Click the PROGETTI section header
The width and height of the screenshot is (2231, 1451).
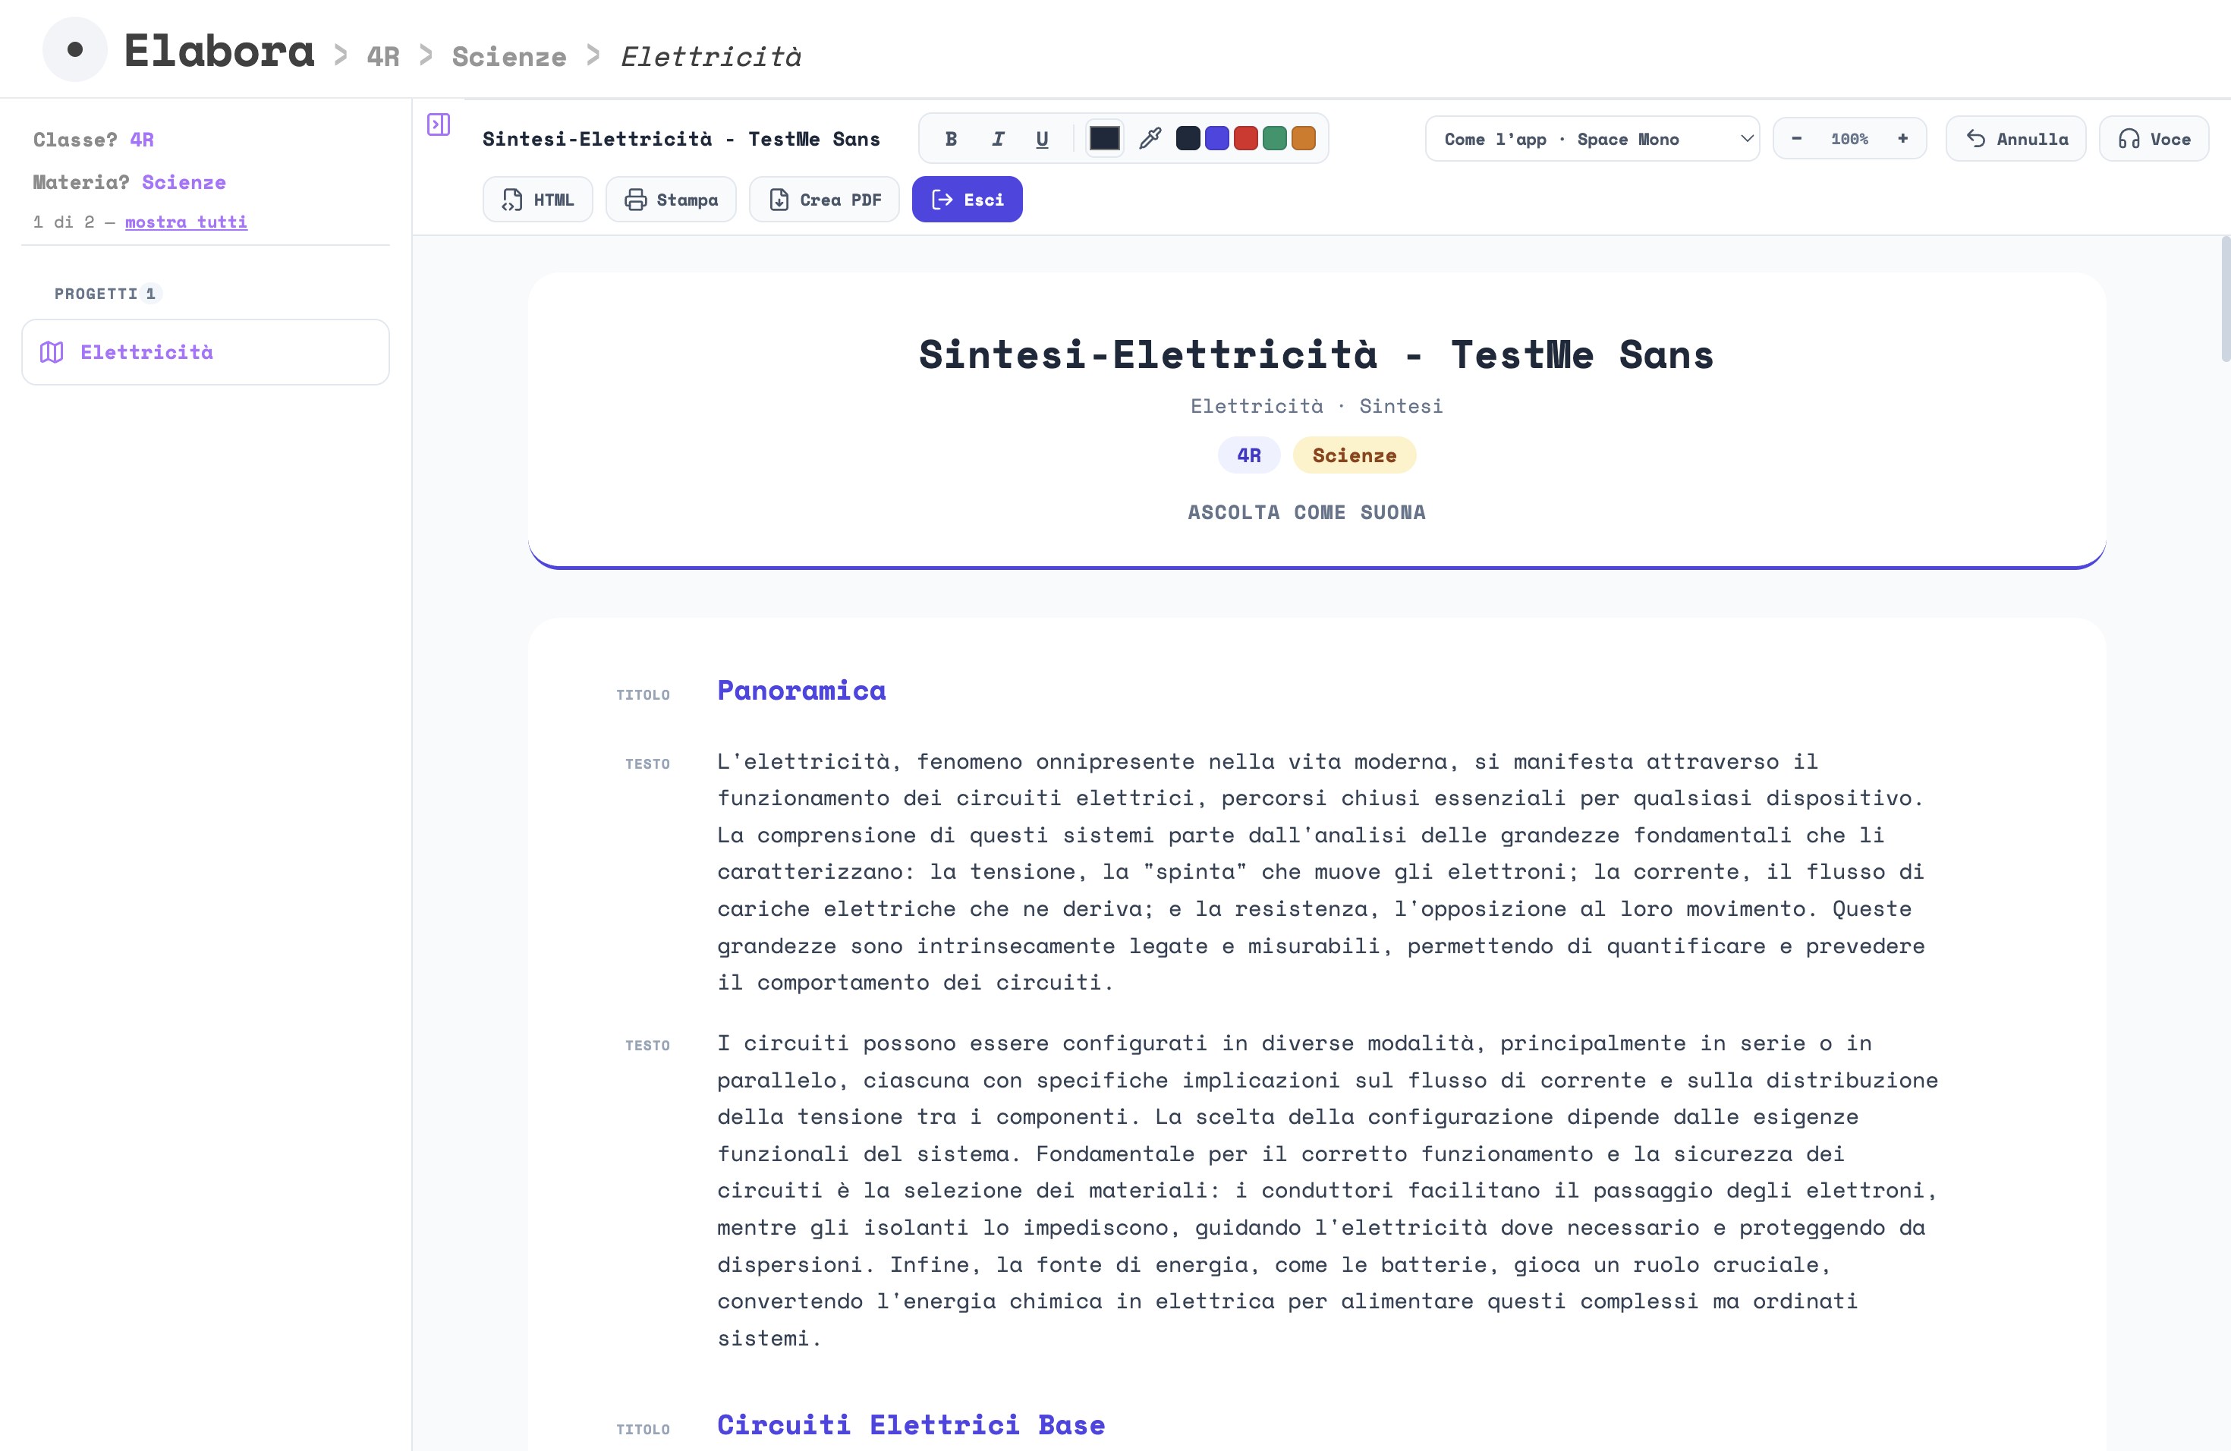click(x=96, y=294)
